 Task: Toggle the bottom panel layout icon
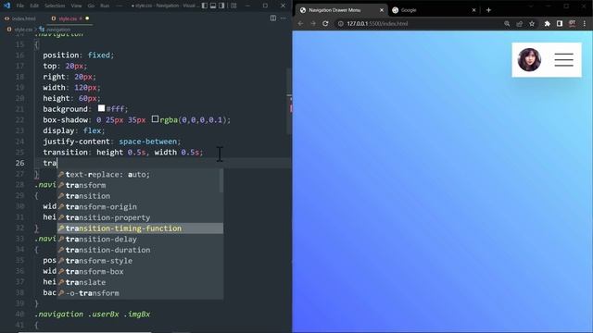click(x=213, y=6)
